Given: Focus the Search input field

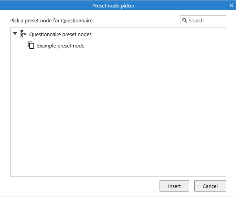Looking at the screenshot, I should 203,20.
